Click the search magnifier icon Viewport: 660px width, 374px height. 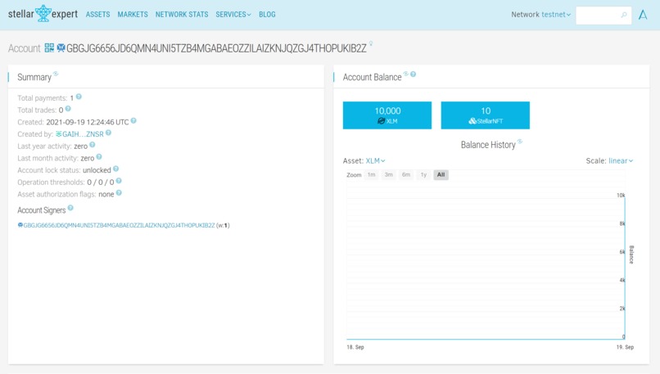pos(624,16)
